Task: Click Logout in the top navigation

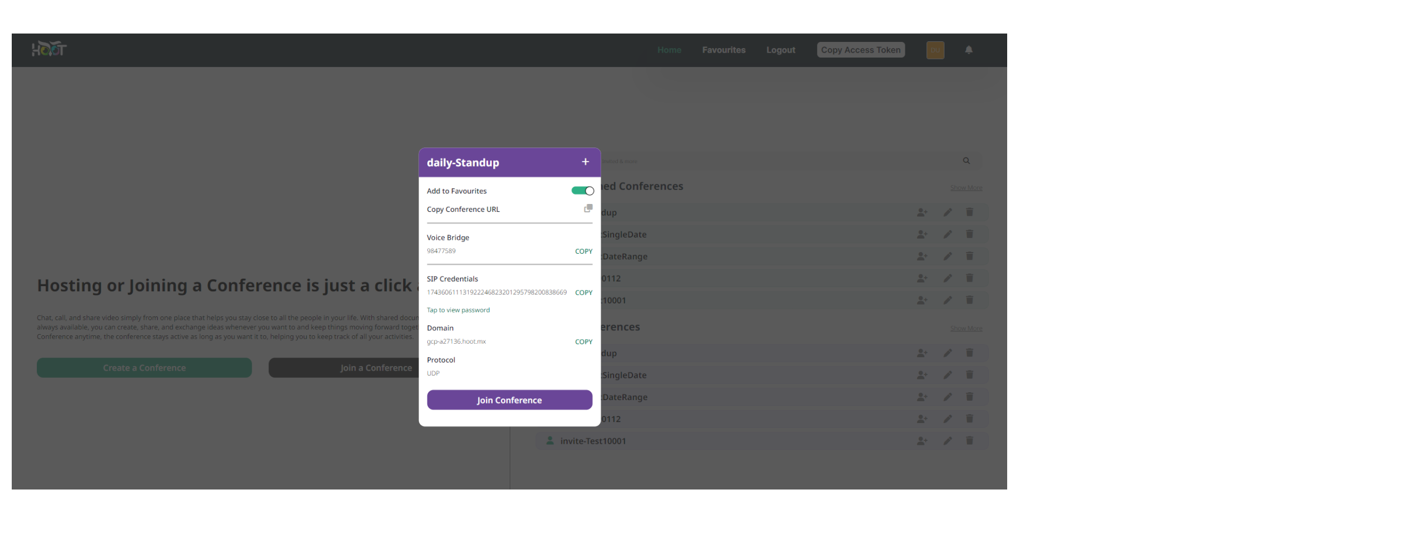Action: (781, 50)
